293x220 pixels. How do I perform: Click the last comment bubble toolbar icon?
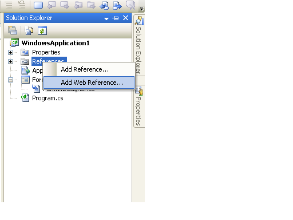click(130, 5)
